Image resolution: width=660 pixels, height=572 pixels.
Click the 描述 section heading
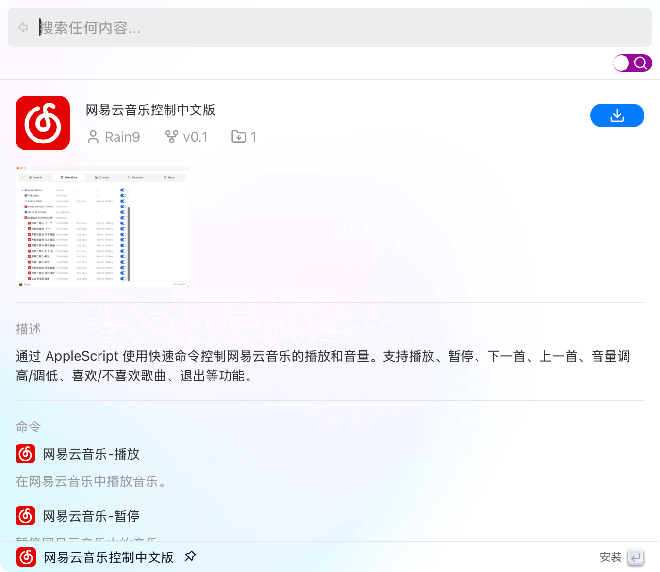28,329
